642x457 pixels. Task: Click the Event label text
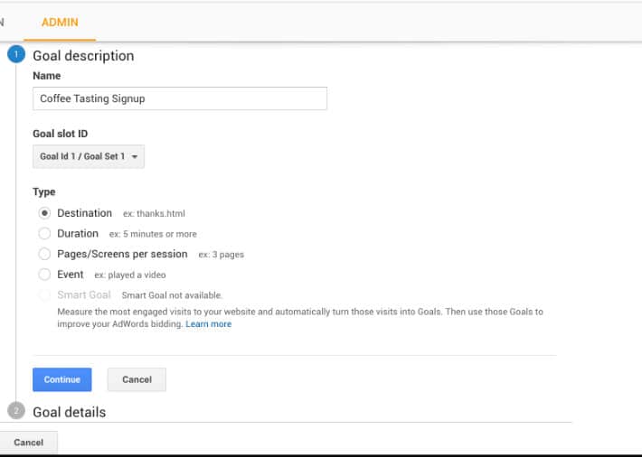tap(71, 275)
